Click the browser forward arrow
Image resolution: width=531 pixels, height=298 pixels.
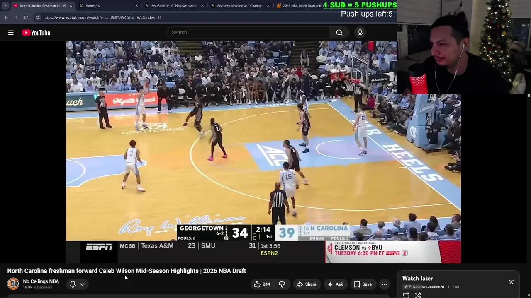pyautogui.click(x=16, y=17)
